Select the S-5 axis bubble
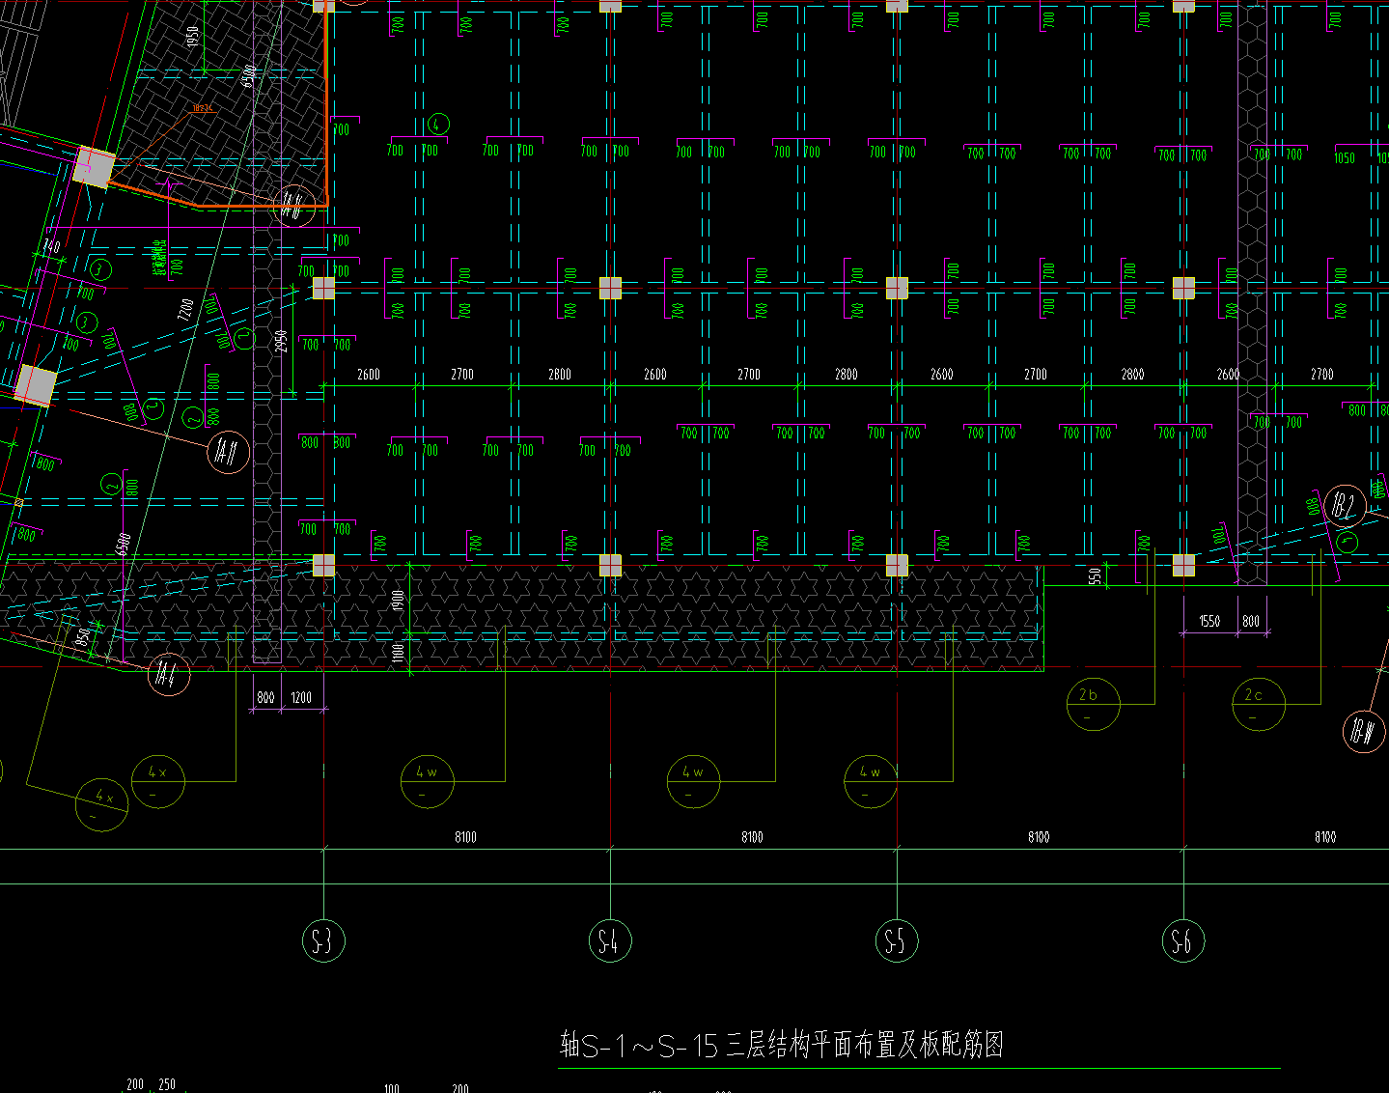Screen dimensions: 1389x1093 pyautogui.click(x=897, y=940)
